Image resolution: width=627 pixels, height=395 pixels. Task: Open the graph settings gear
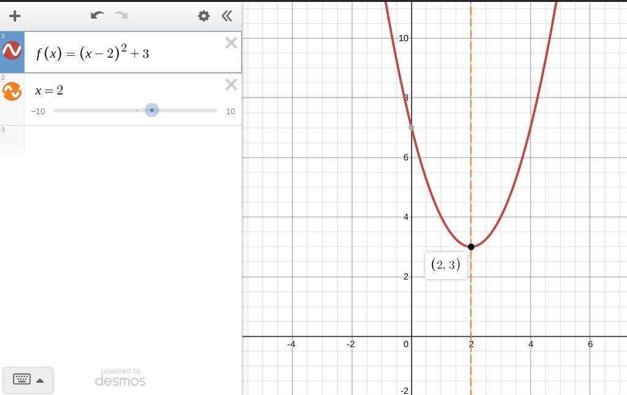tap(204, 16)
